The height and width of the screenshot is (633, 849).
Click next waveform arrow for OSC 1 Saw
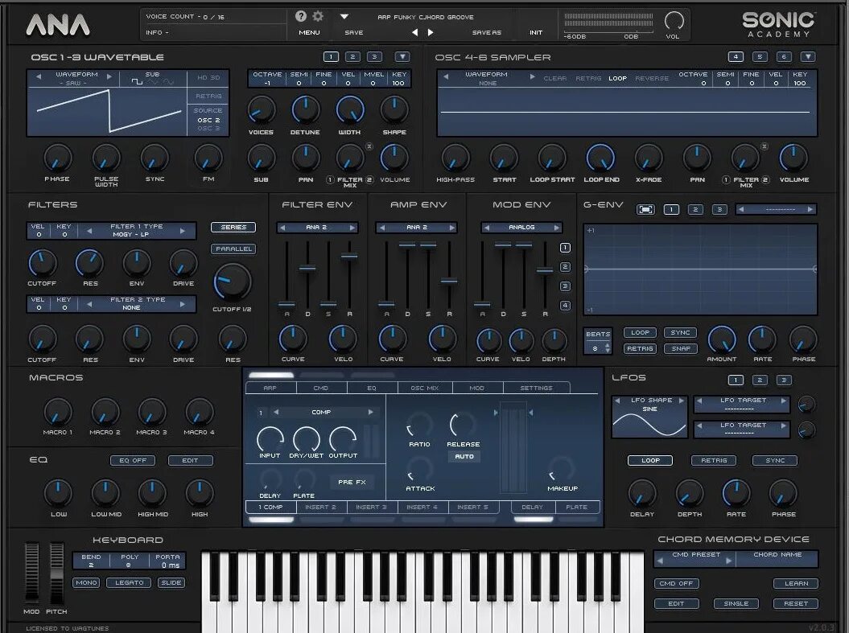[109, 77]
